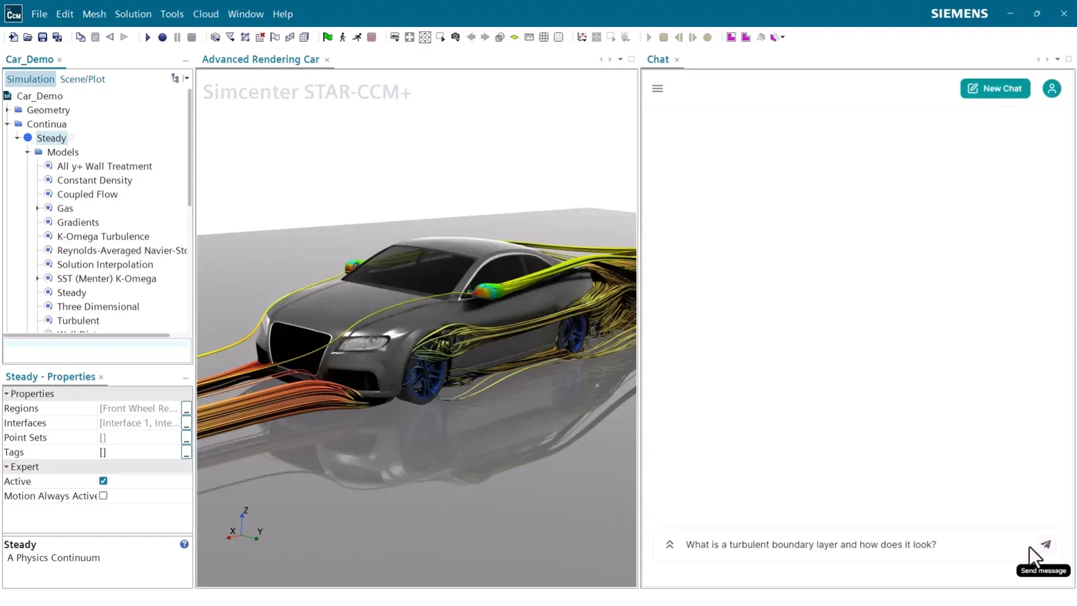The height and width of the screenshot is (606, 1077).
Task: Collapse the Continua tree node
Action: tap(7, 124)
